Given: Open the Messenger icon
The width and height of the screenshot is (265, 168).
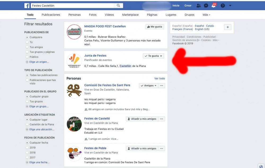Looking at the screenshot, I should pyautogui.click(x=206, y=6).
